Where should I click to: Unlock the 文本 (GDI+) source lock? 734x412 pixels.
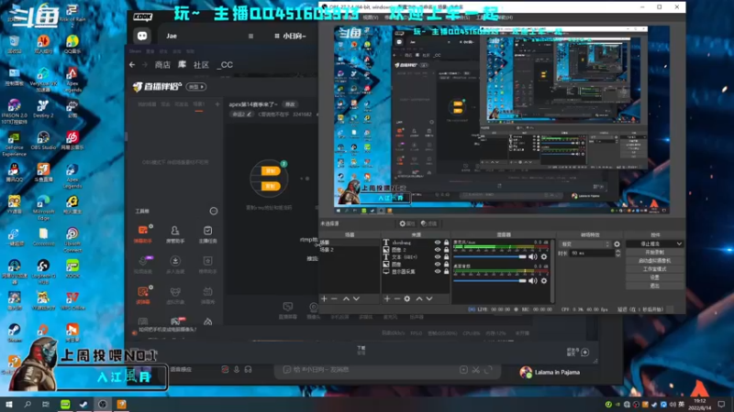[446, 257]
